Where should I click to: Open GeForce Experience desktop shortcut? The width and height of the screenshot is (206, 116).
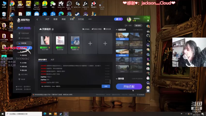coord(37,5)
